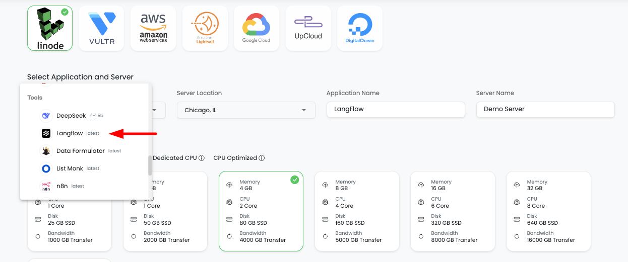Choose the Vultr provider icon

coord(101,29)
